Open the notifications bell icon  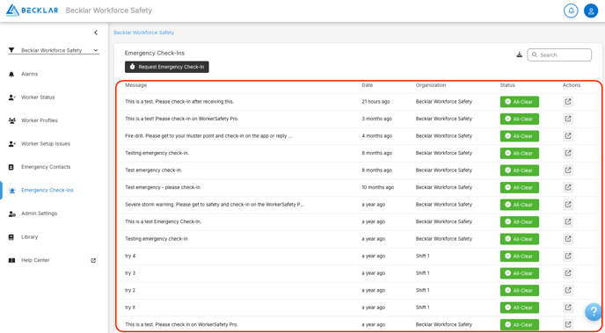[571, 11]
